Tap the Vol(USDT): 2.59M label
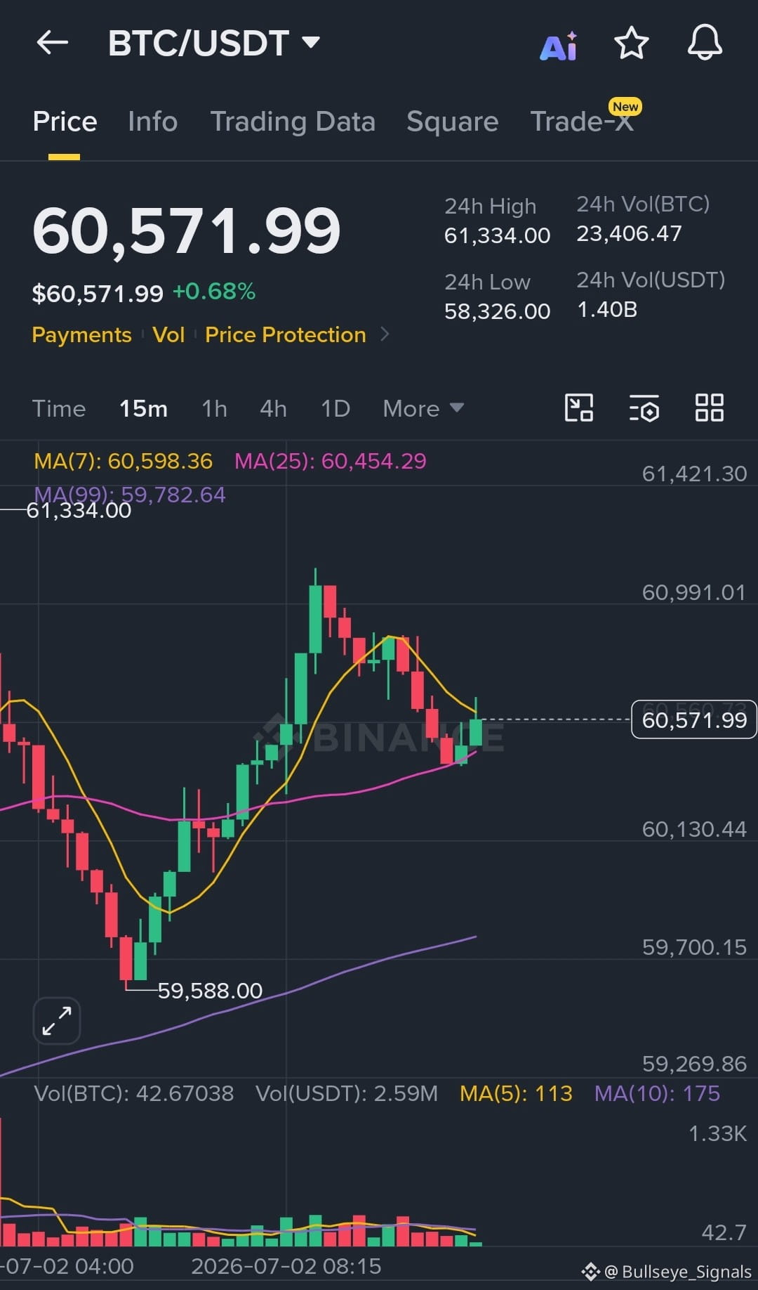Viewport: 758px width, 1290px height. click(x=347, y=1093)
